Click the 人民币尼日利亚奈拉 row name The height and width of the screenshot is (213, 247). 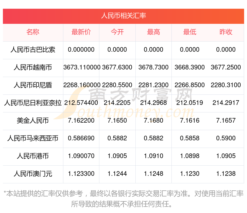(x=33, y=103)
